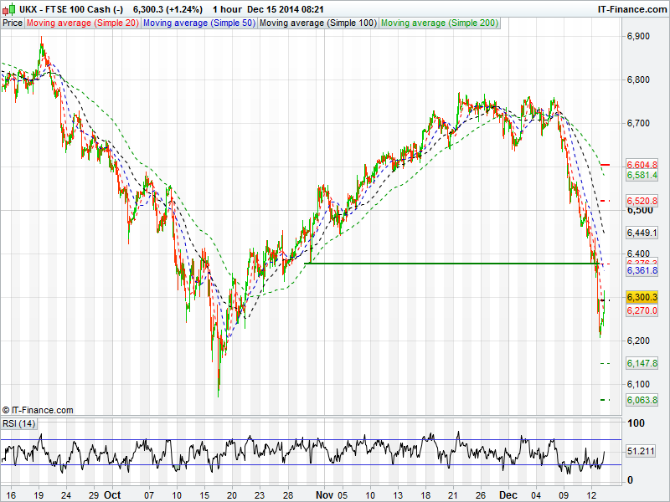This screenshot has width=670, height=502.
Task: Click the © IT-Finance.com copyright text
Action: pos(38,410)
